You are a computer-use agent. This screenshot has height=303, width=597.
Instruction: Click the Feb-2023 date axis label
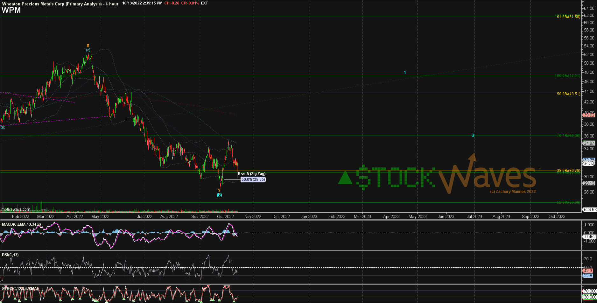[x=337, y=216]
